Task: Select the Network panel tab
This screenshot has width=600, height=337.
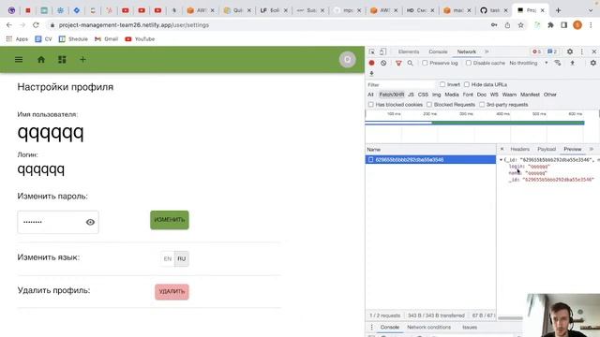Action: coord(467,51)
